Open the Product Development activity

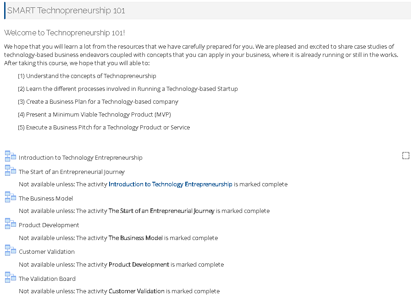49,225
